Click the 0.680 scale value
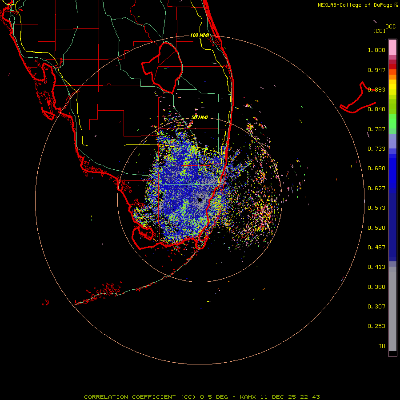Image resolution: width=400 pixels, height=400 pixels. [376, 168]
